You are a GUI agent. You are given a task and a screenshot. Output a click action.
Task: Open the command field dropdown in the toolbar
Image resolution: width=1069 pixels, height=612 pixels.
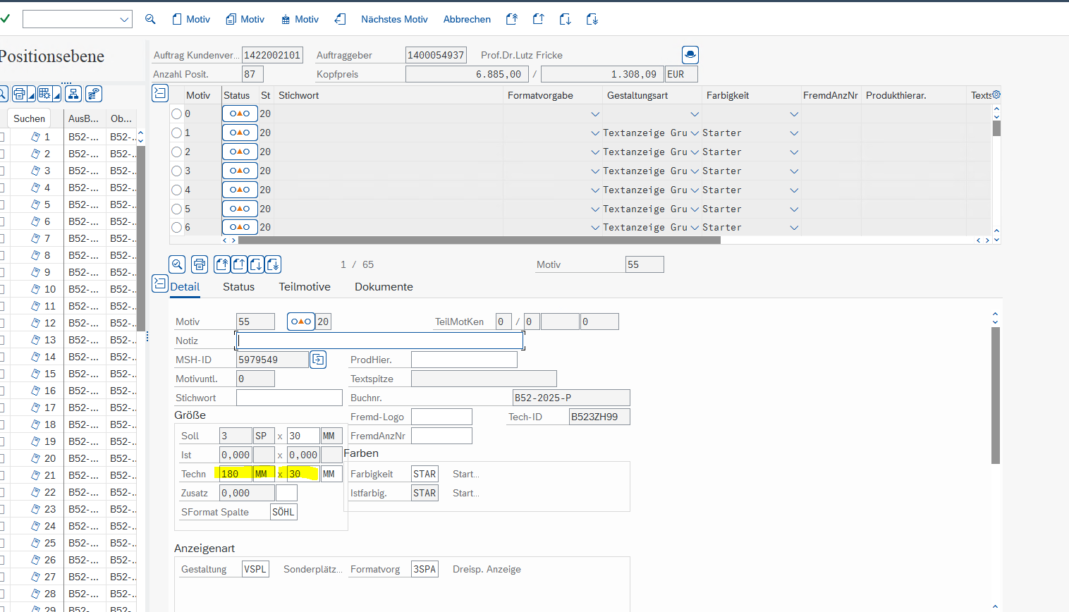click(x=125, y=20)
